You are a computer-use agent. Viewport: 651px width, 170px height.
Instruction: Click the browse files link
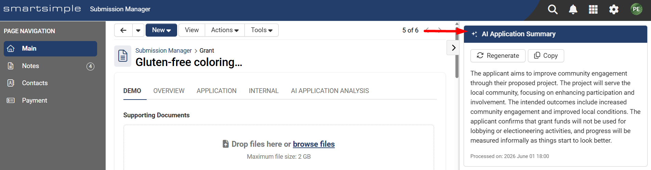[x=314, y=144]
